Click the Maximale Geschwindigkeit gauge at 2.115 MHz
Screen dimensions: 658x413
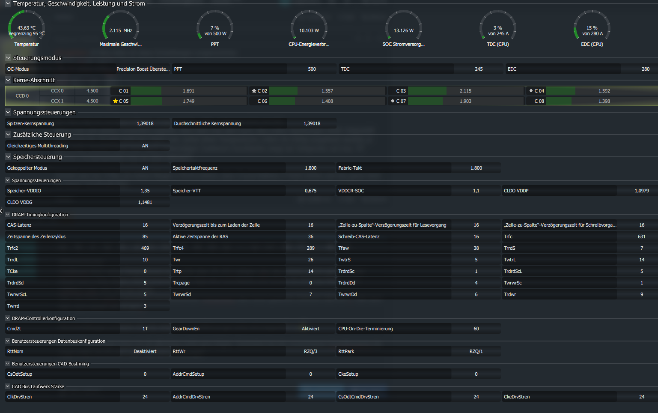pos(121,28)
